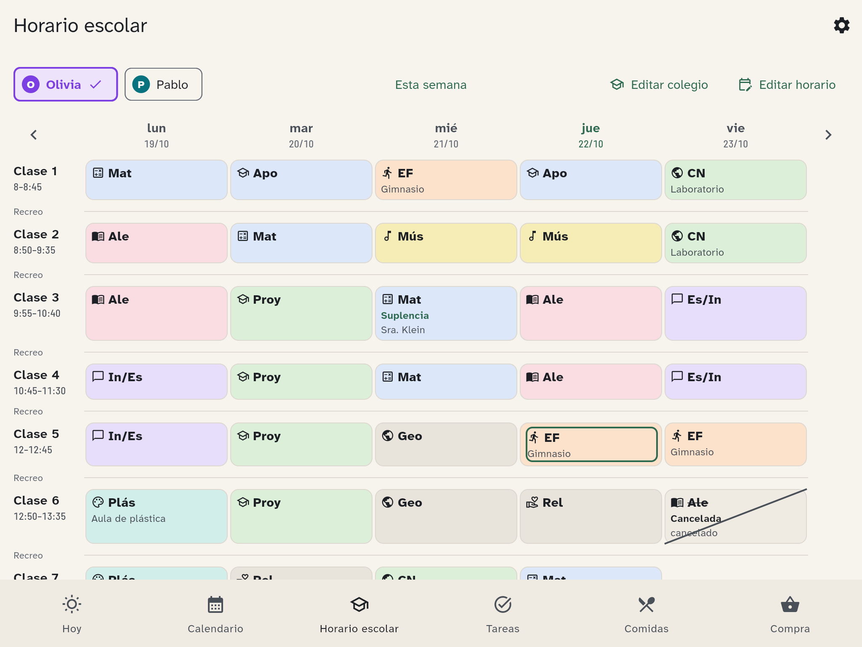Open Wednesday Clase 6 Geo lesson

[446, 516]
